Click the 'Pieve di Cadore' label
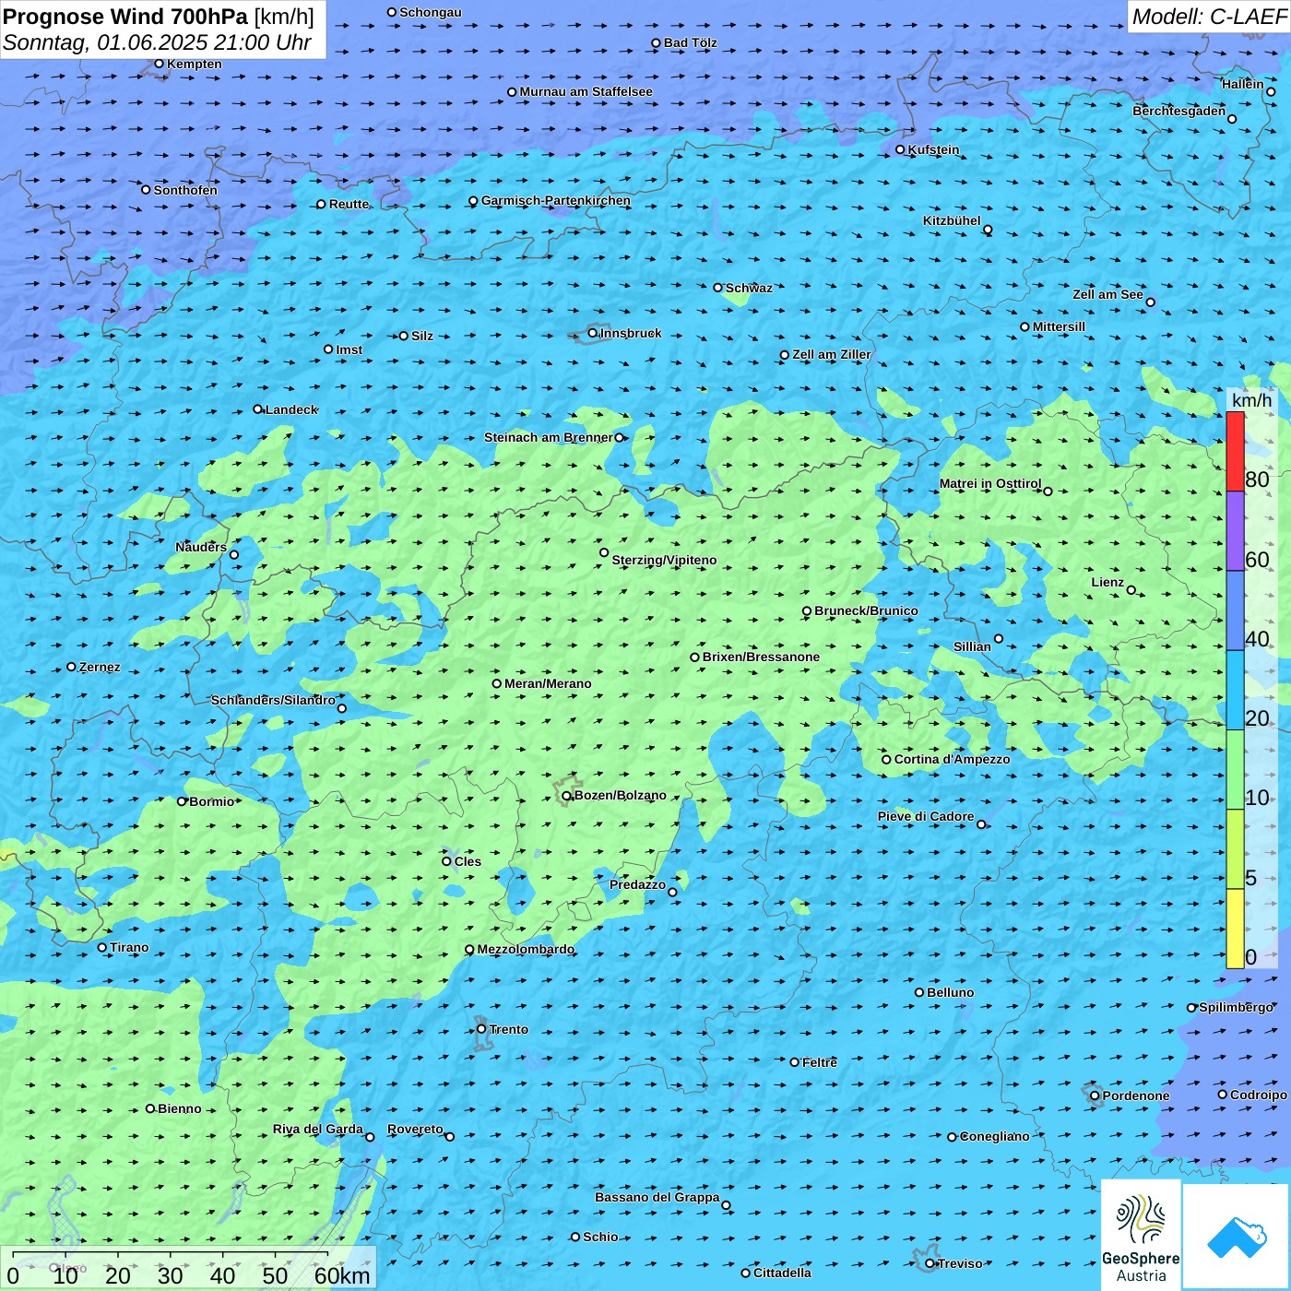Image resolution: width=1291 pixels, height=1291 pixels. 926,816
